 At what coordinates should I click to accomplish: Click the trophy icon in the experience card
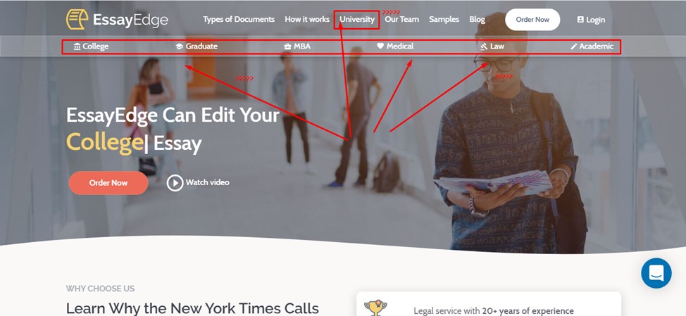point(375,308)
